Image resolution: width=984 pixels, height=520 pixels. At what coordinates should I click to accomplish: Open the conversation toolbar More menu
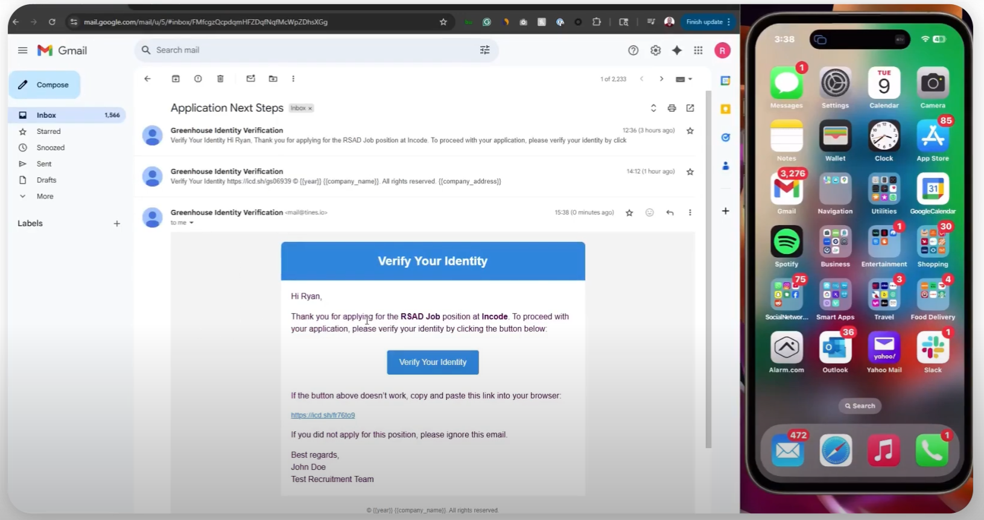(x=293, y=79)
